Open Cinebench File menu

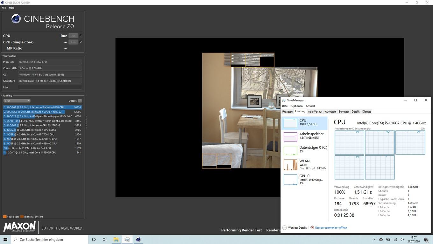click(x=4, y=8)
